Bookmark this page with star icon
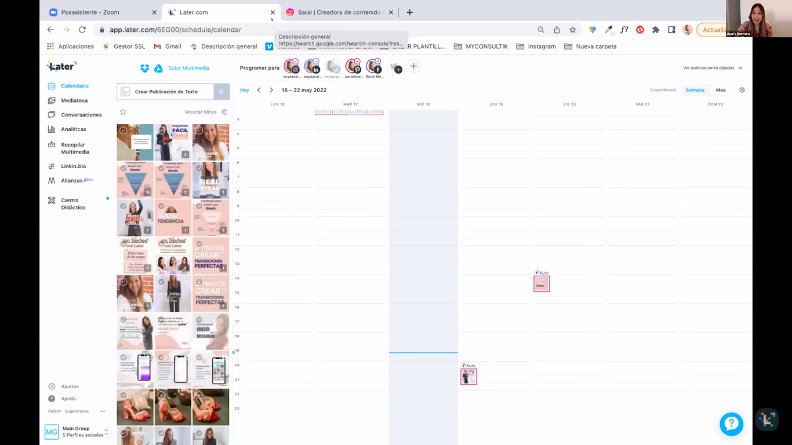Screen dimensions: 792x445 tap(572, 30)
